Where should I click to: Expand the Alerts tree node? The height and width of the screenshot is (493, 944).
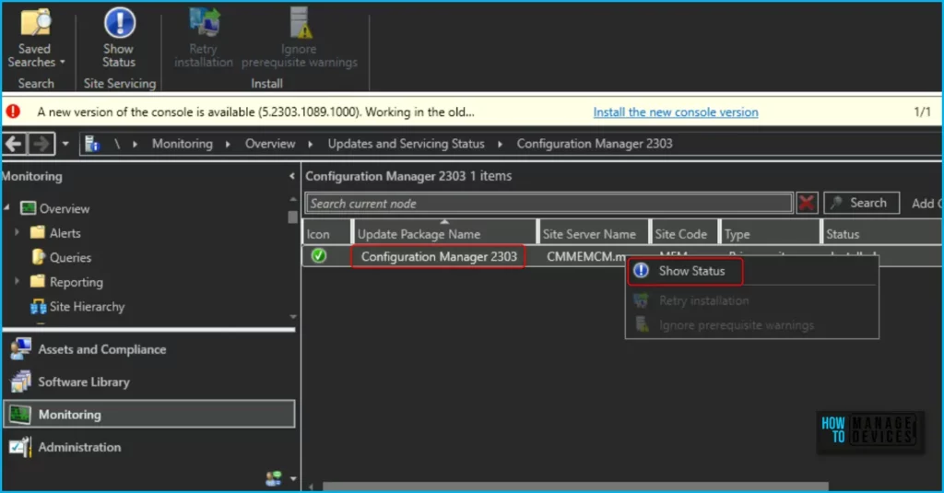click(x=17, y=232)
